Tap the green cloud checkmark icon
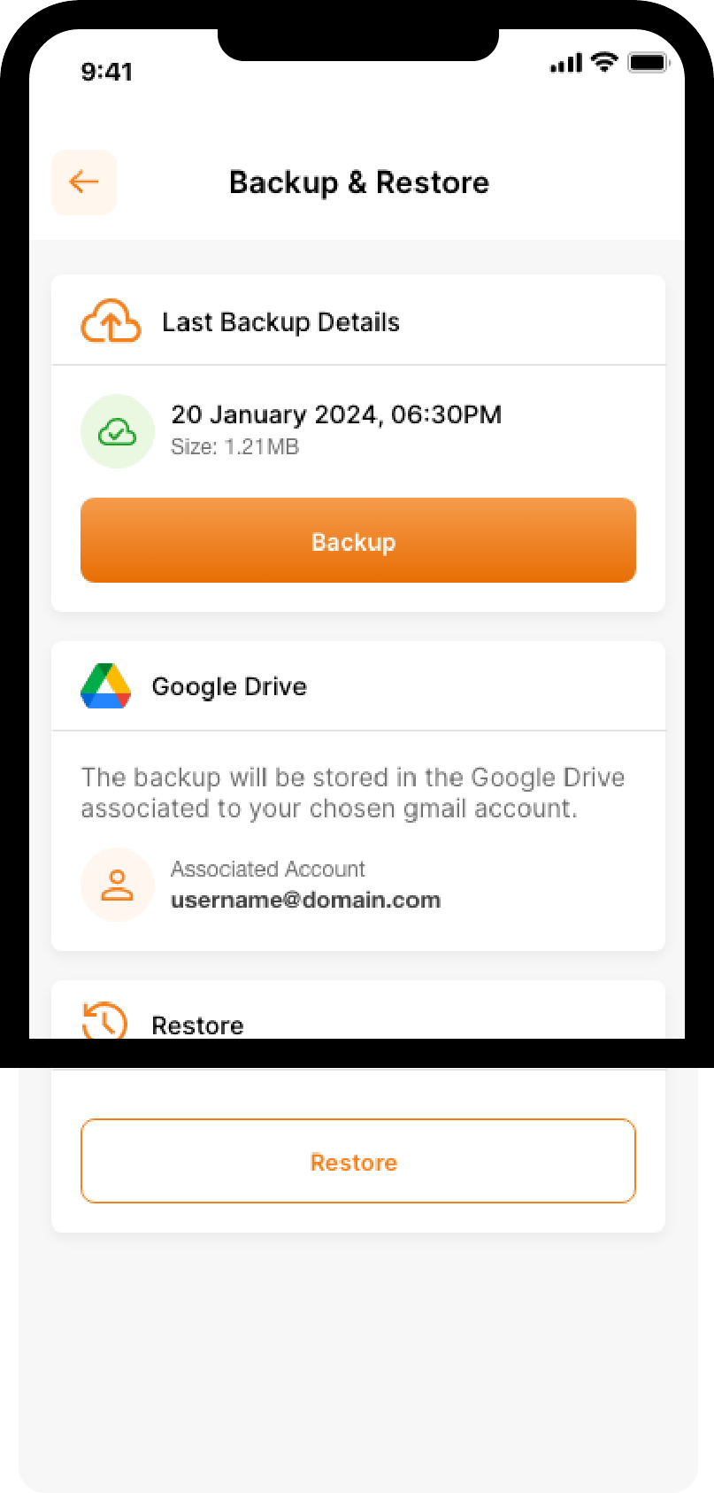The width and height of the screenshot is (714, 1493). tap(117, 432)
